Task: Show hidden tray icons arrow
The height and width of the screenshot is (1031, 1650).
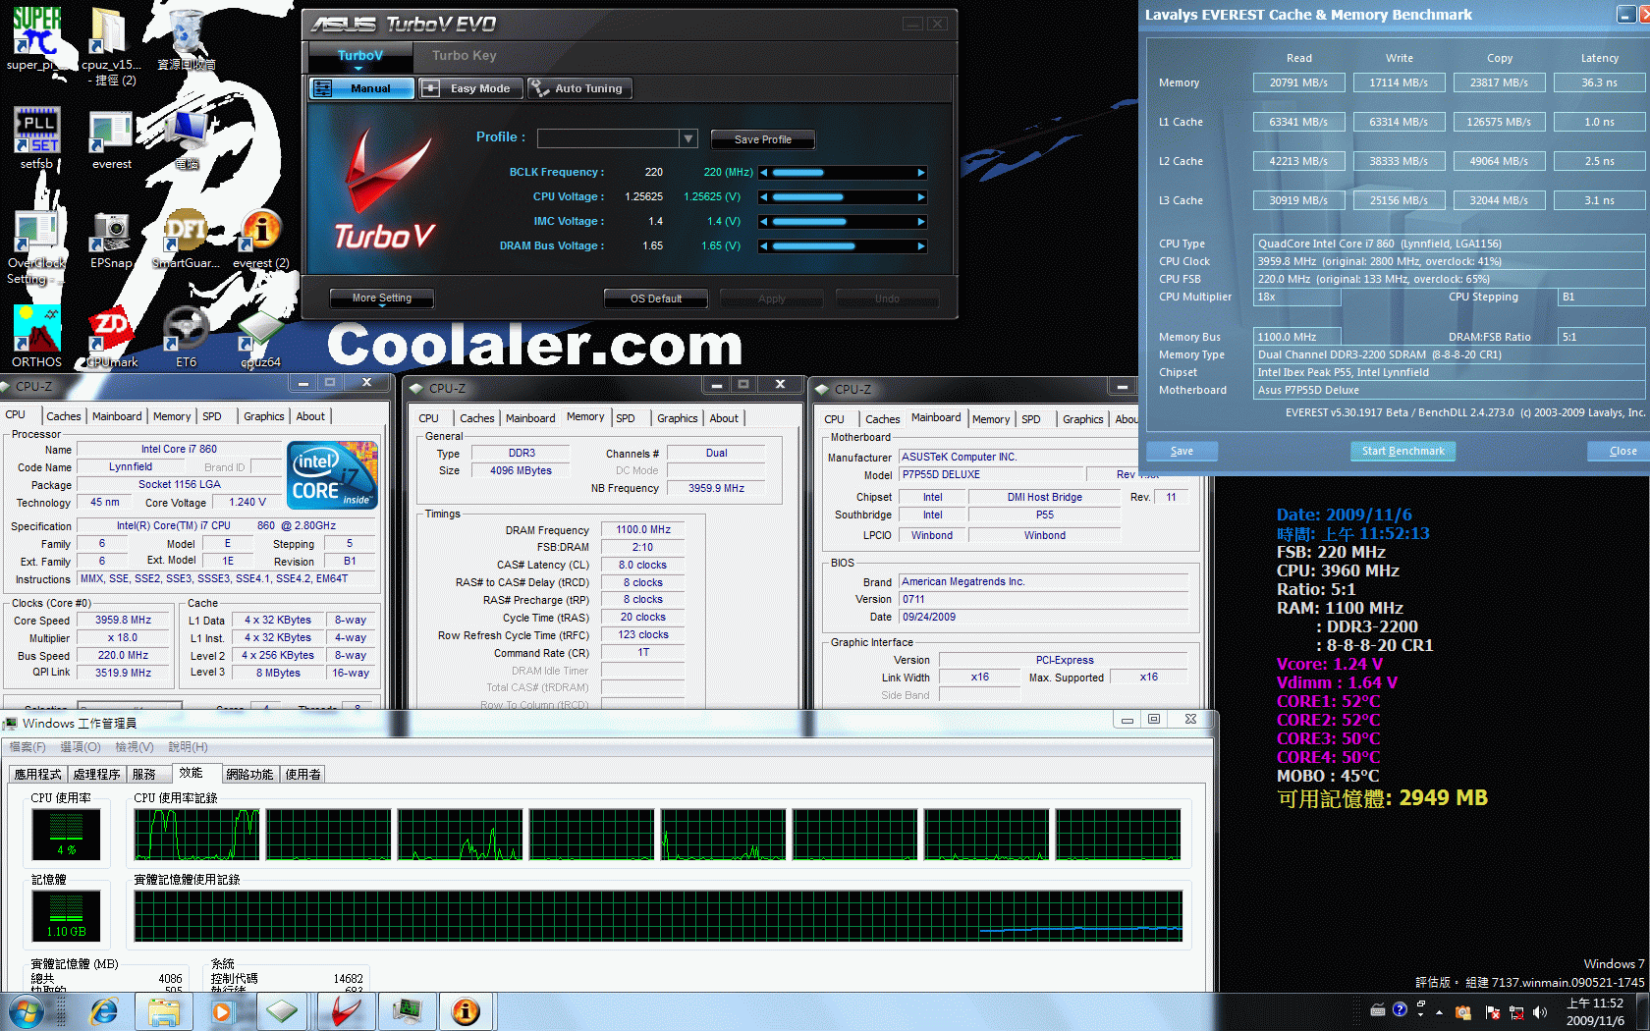Action: [1439, 1012]
